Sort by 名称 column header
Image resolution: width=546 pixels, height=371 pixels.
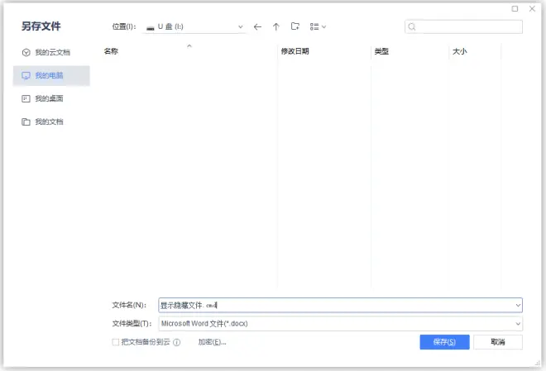[x=111, y=51]
